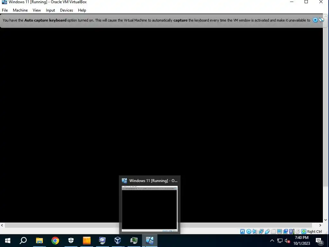Select the Windows 11 [Running] taskbar preview thumbnail

click(150, 208)
